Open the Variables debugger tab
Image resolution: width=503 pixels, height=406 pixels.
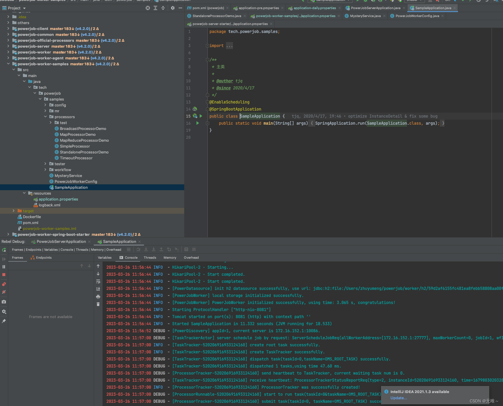click(105, 258)
